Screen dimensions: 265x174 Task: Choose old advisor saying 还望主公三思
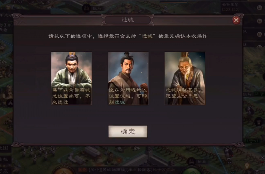(185, 78)
